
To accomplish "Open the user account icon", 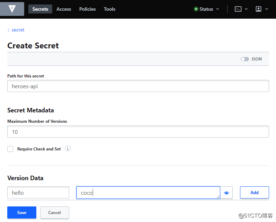I will tap(258, 9).
